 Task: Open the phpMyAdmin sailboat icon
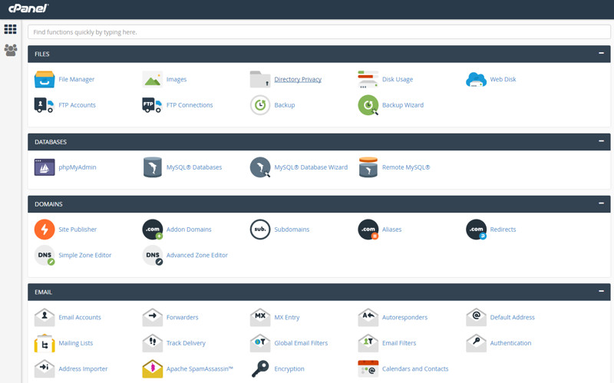45,167
